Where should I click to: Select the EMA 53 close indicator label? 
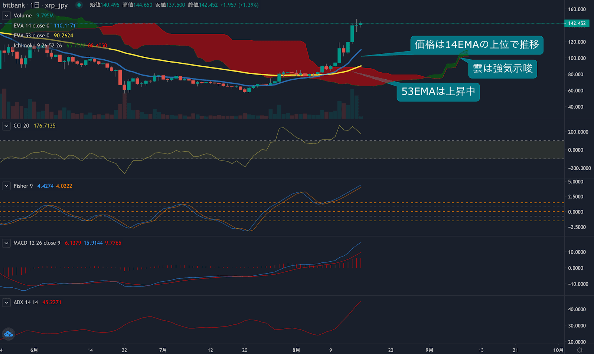(x=31, y=36)
